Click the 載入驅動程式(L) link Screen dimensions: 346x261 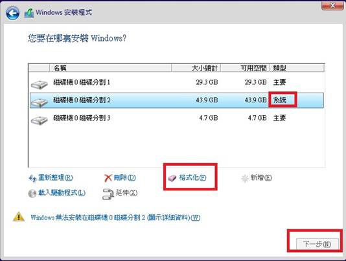click(x=62, y=192)
